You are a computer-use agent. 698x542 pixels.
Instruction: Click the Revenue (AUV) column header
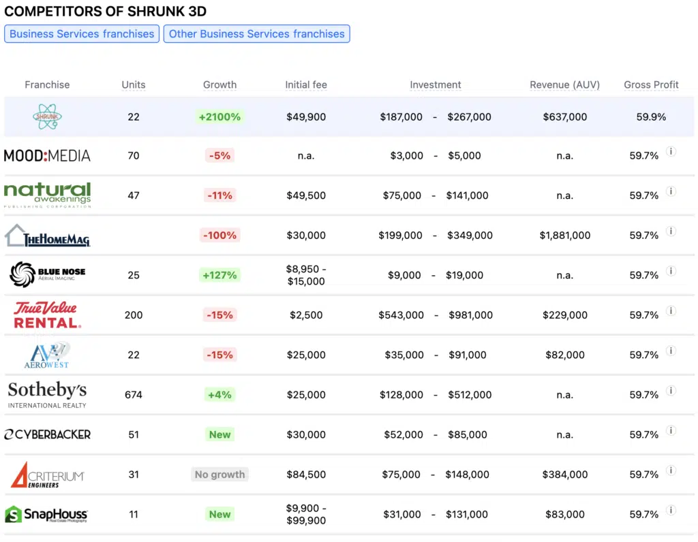[x=565, y=84]
